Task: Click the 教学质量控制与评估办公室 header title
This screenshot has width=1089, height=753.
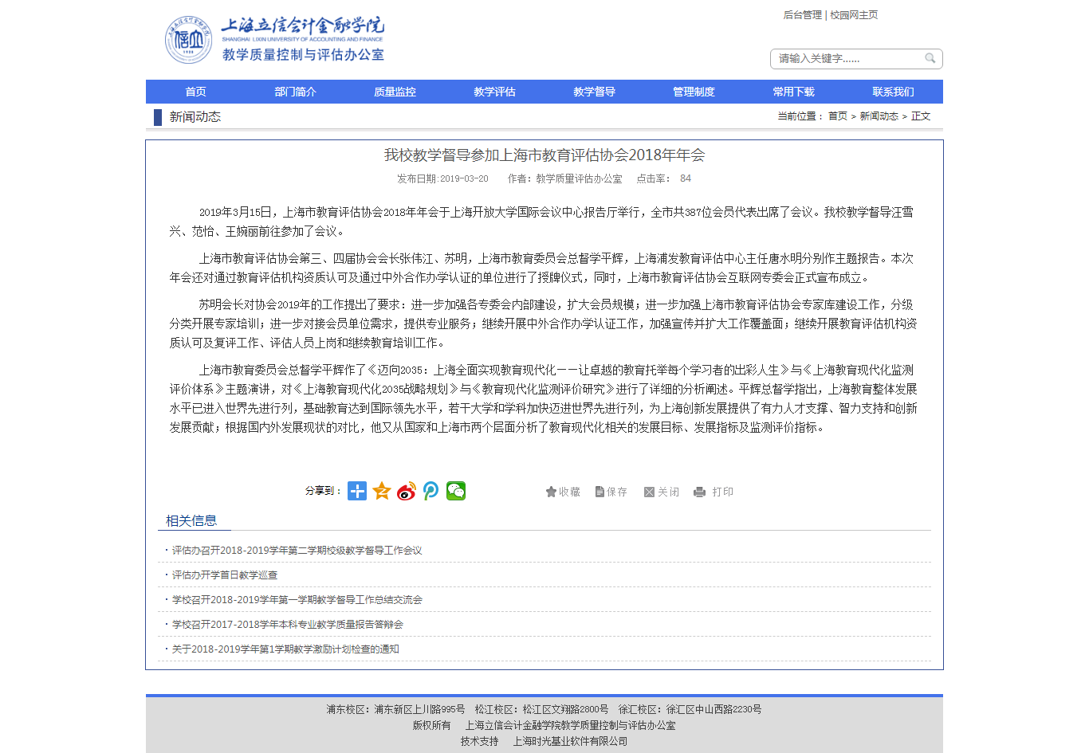Action: click(304, 55)
